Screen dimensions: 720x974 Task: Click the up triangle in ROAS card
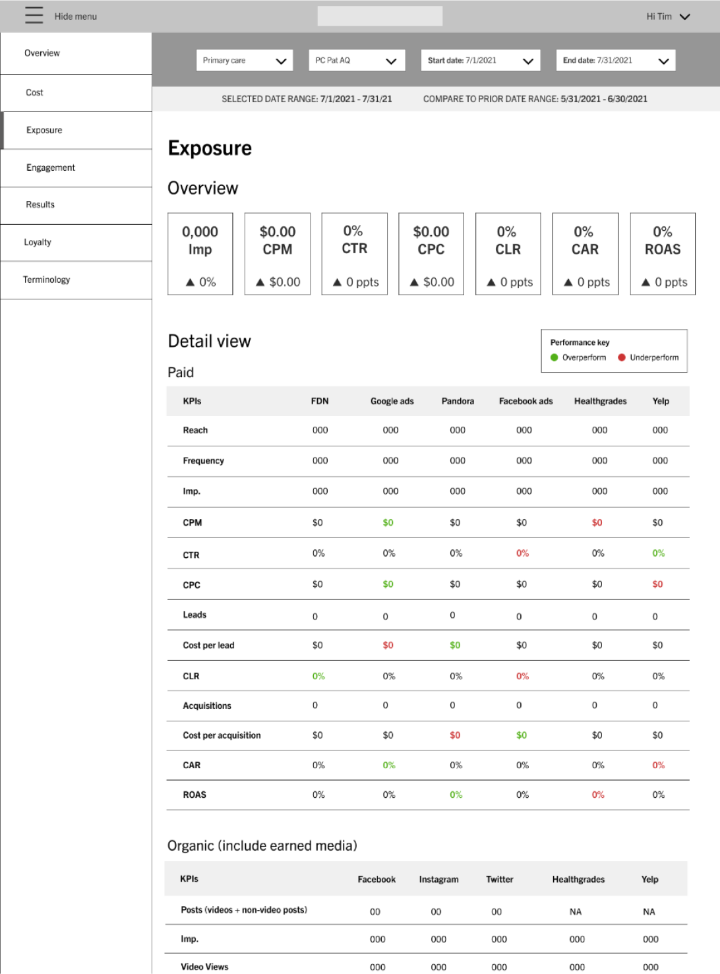coord(645,282)
